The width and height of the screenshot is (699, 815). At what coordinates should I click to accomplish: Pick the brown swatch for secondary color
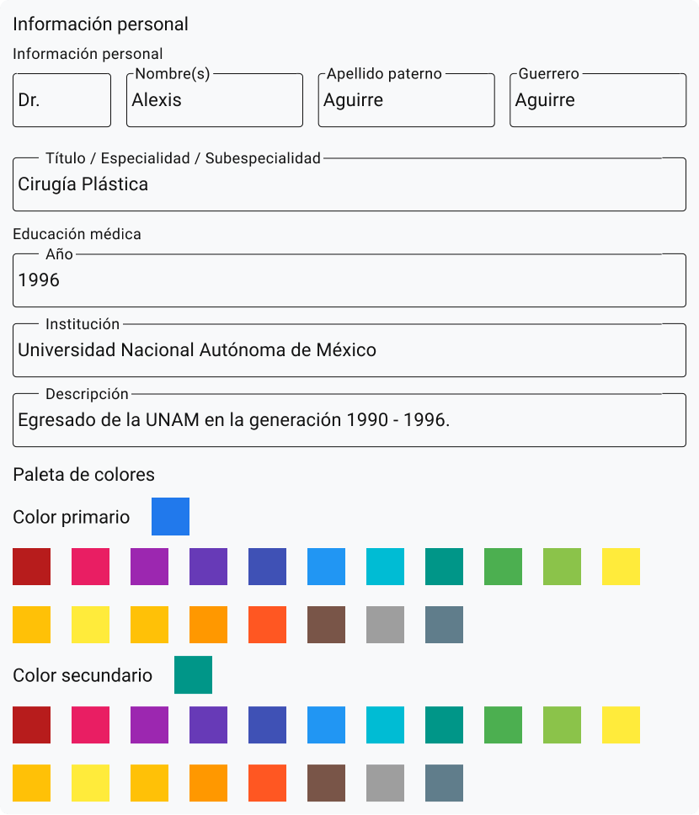coord(326,782)
